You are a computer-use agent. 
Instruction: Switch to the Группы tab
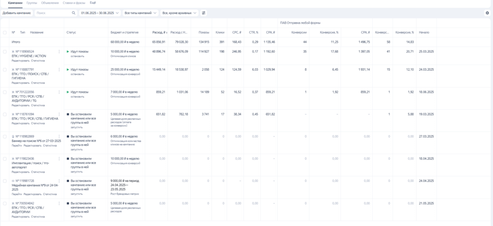[x=32, y=3]
